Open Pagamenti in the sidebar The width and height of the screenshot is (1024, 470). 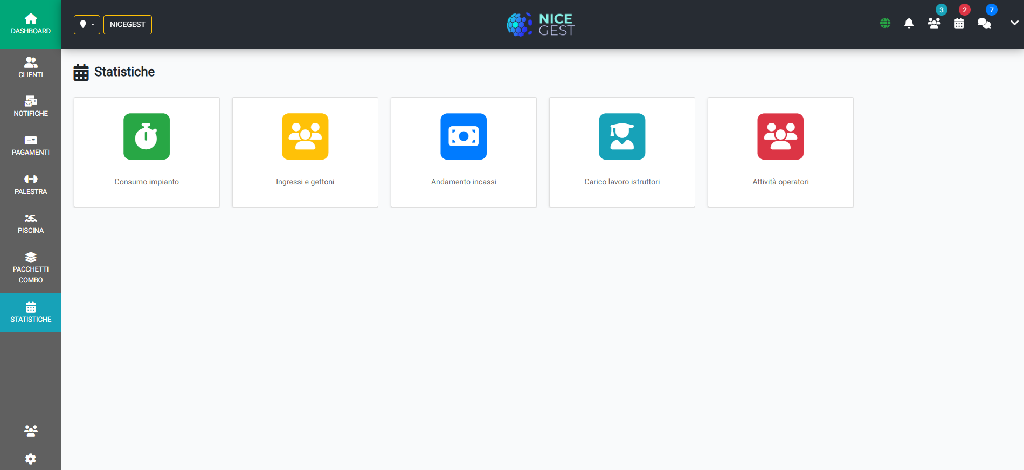point(31,146)
